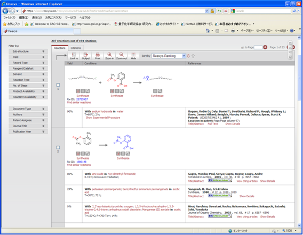Click the ArticleLinker icon for Tetrahedron Letters reference
The image size is (303, 235).
[x=220, y=180]
